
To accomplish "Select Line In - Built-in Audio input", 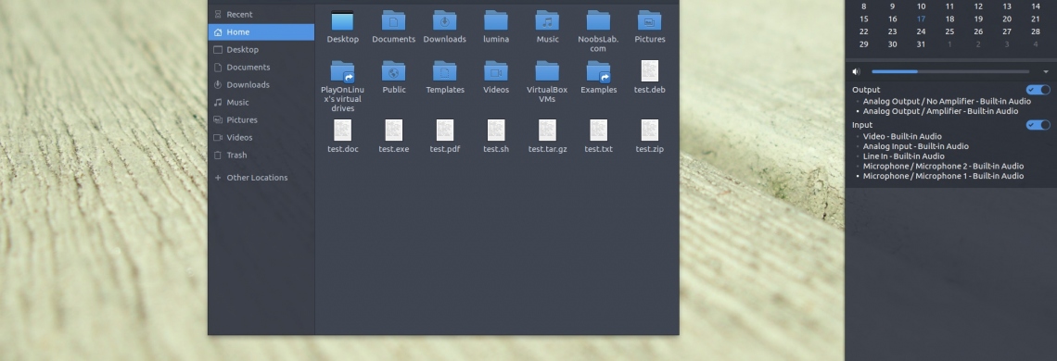I will tap(903, 156).
